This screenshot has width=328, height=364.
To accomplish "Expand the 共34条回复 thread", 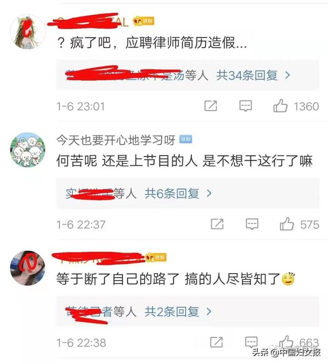I will click(x=253, y=75).
